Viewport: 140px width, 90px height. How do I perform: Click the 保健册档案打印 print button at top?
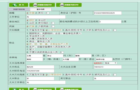[69, 5]
